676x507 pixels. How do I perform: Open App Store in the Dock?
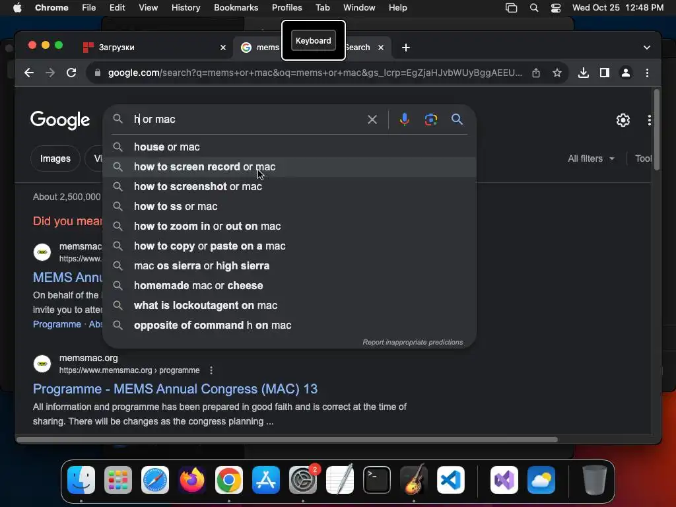tap(266, 480)
